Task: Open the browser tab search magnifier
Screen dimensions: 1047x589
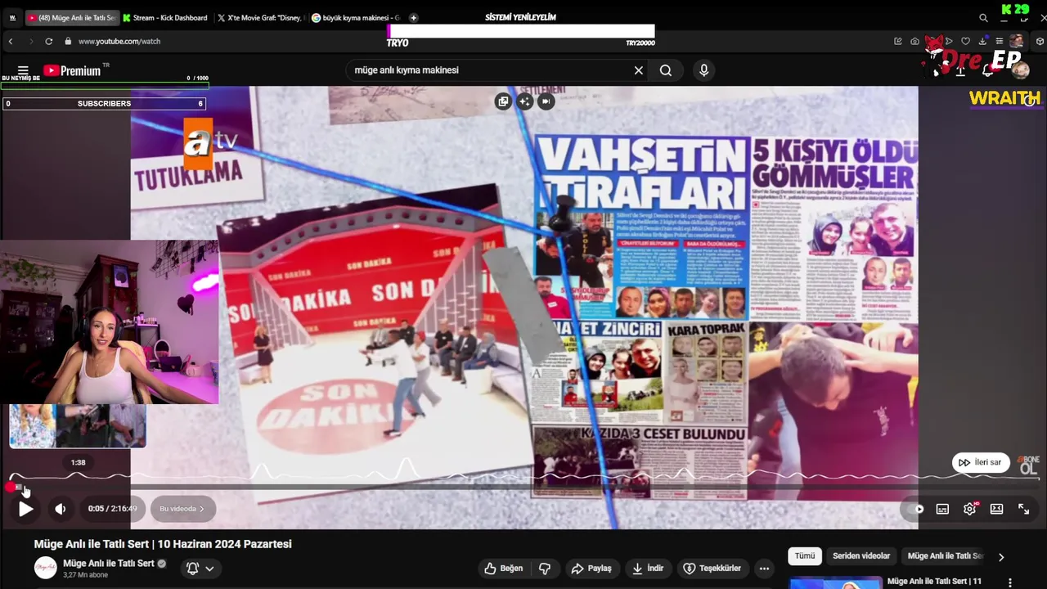Action: point(983,17)
